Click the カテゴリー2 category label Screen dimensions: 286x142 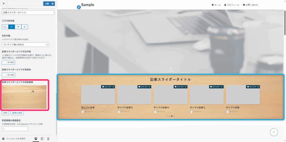(x=181, y=87)
